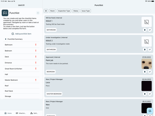
Task: Open the black photo on Loco item
Action: (x=147, y=86)
